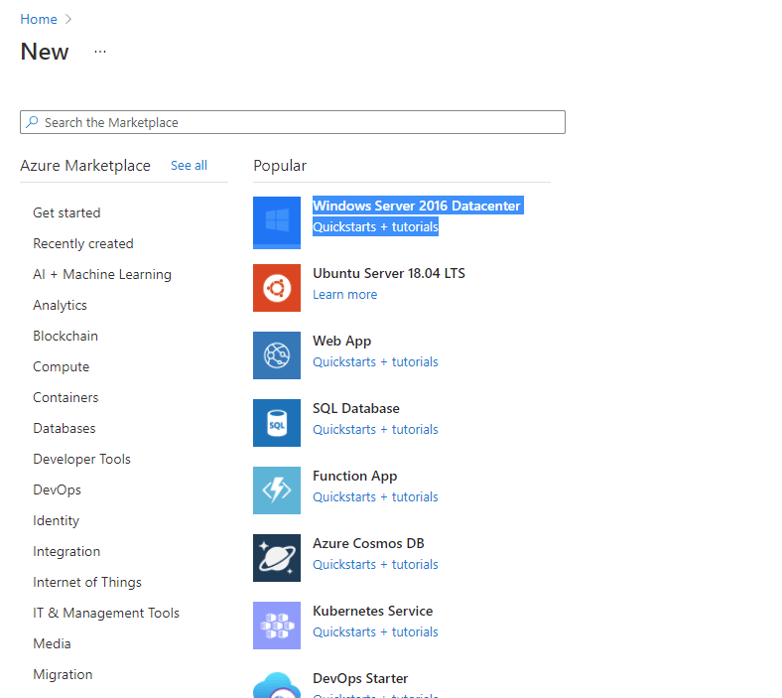
Task: Open the Web App globe icon
Action: pos(277,355)
